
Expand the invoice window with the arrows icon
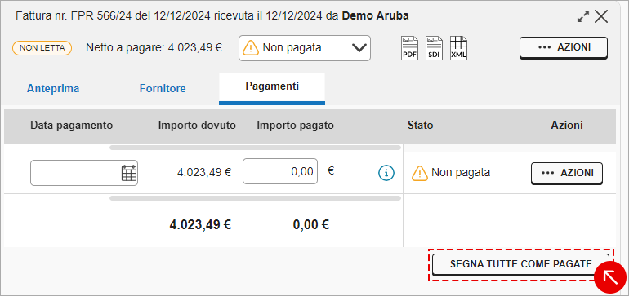(583, 16)
